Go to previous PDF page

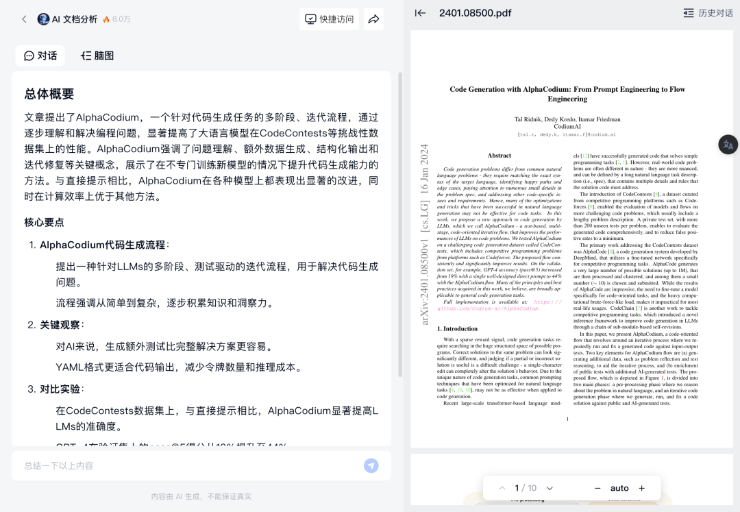502,488
